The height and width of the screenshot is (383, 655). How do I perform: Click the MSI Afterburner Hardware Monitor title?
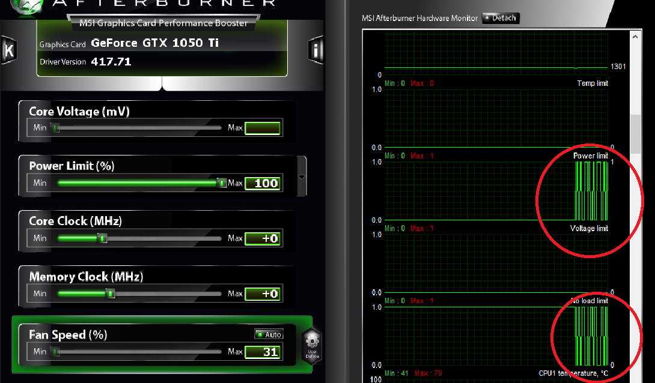(x=419, y=19)
